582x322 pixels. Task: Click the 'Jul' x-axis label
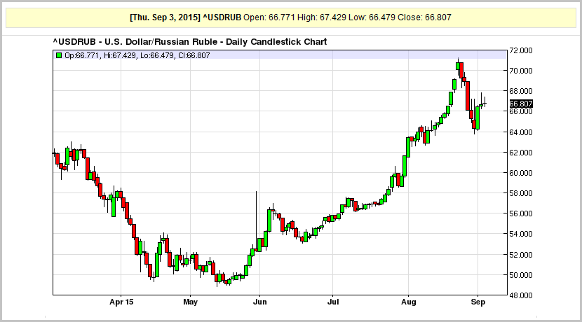click(x=333, y=302)
